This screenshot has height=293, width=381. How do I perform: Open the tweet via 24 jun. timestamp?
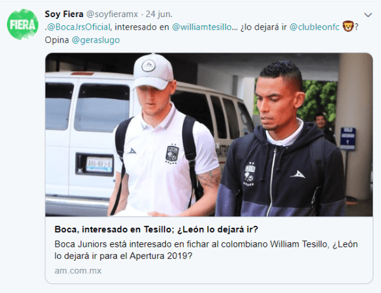[159, 14]
